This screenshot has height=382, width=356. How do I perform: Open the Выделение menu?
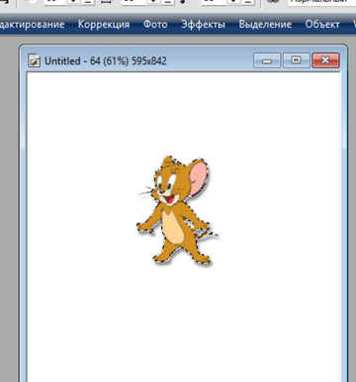coord(265,25)
